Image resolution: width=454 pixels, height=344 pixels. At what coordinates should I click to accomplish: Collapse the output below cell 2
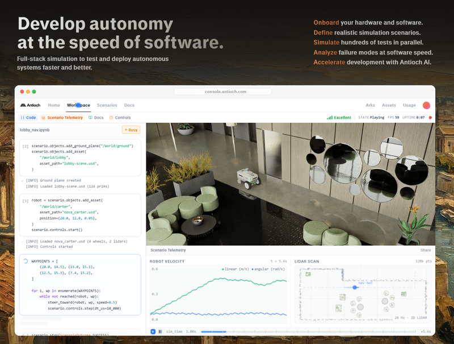coord(22,180)
